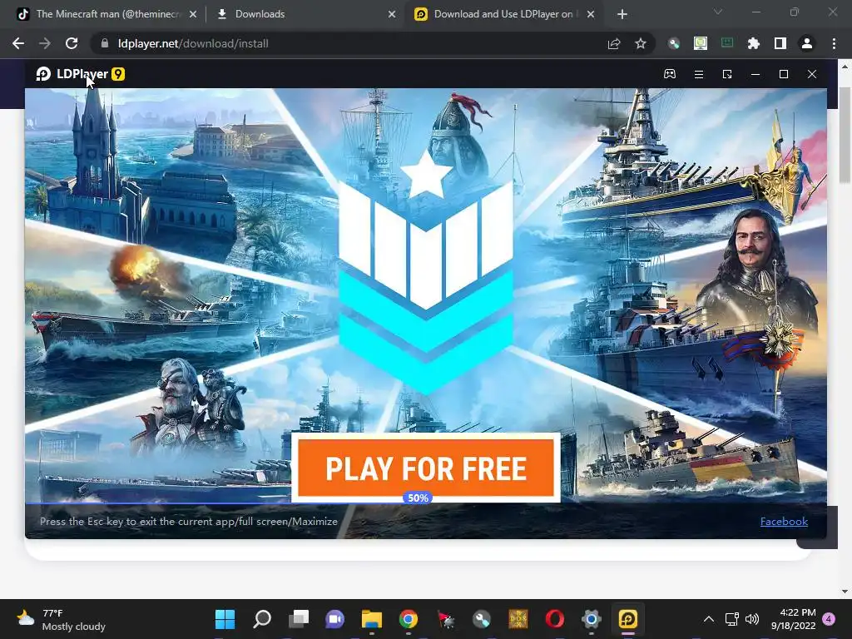Toggle Chrome side panel
This screenshot has width=852, height=639.
pos(780,43)
